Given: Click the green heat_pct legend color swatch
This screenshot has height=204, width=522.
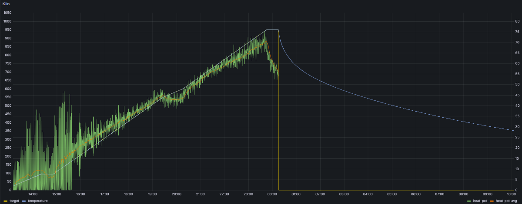Looking at the screenshot, I should (x=469, y=201).
